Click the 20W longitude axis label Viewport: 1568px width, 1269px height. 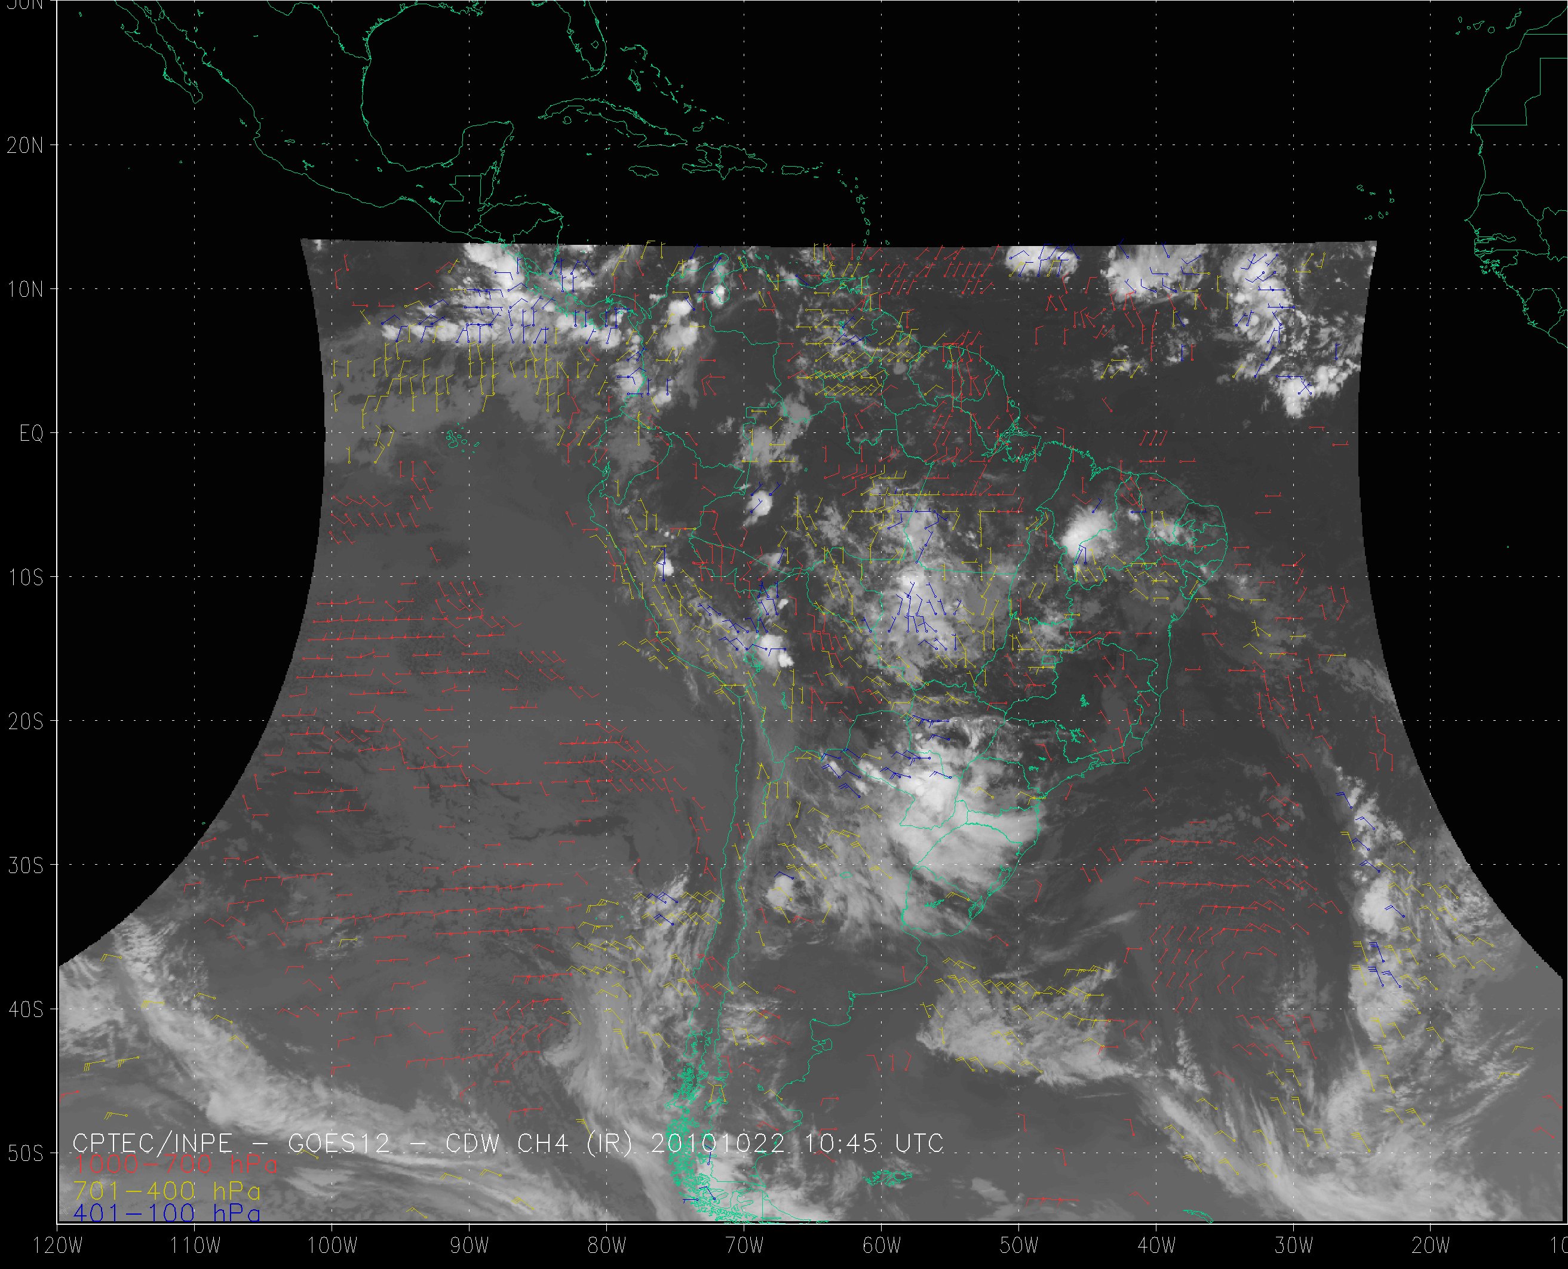point(1431,1246)
